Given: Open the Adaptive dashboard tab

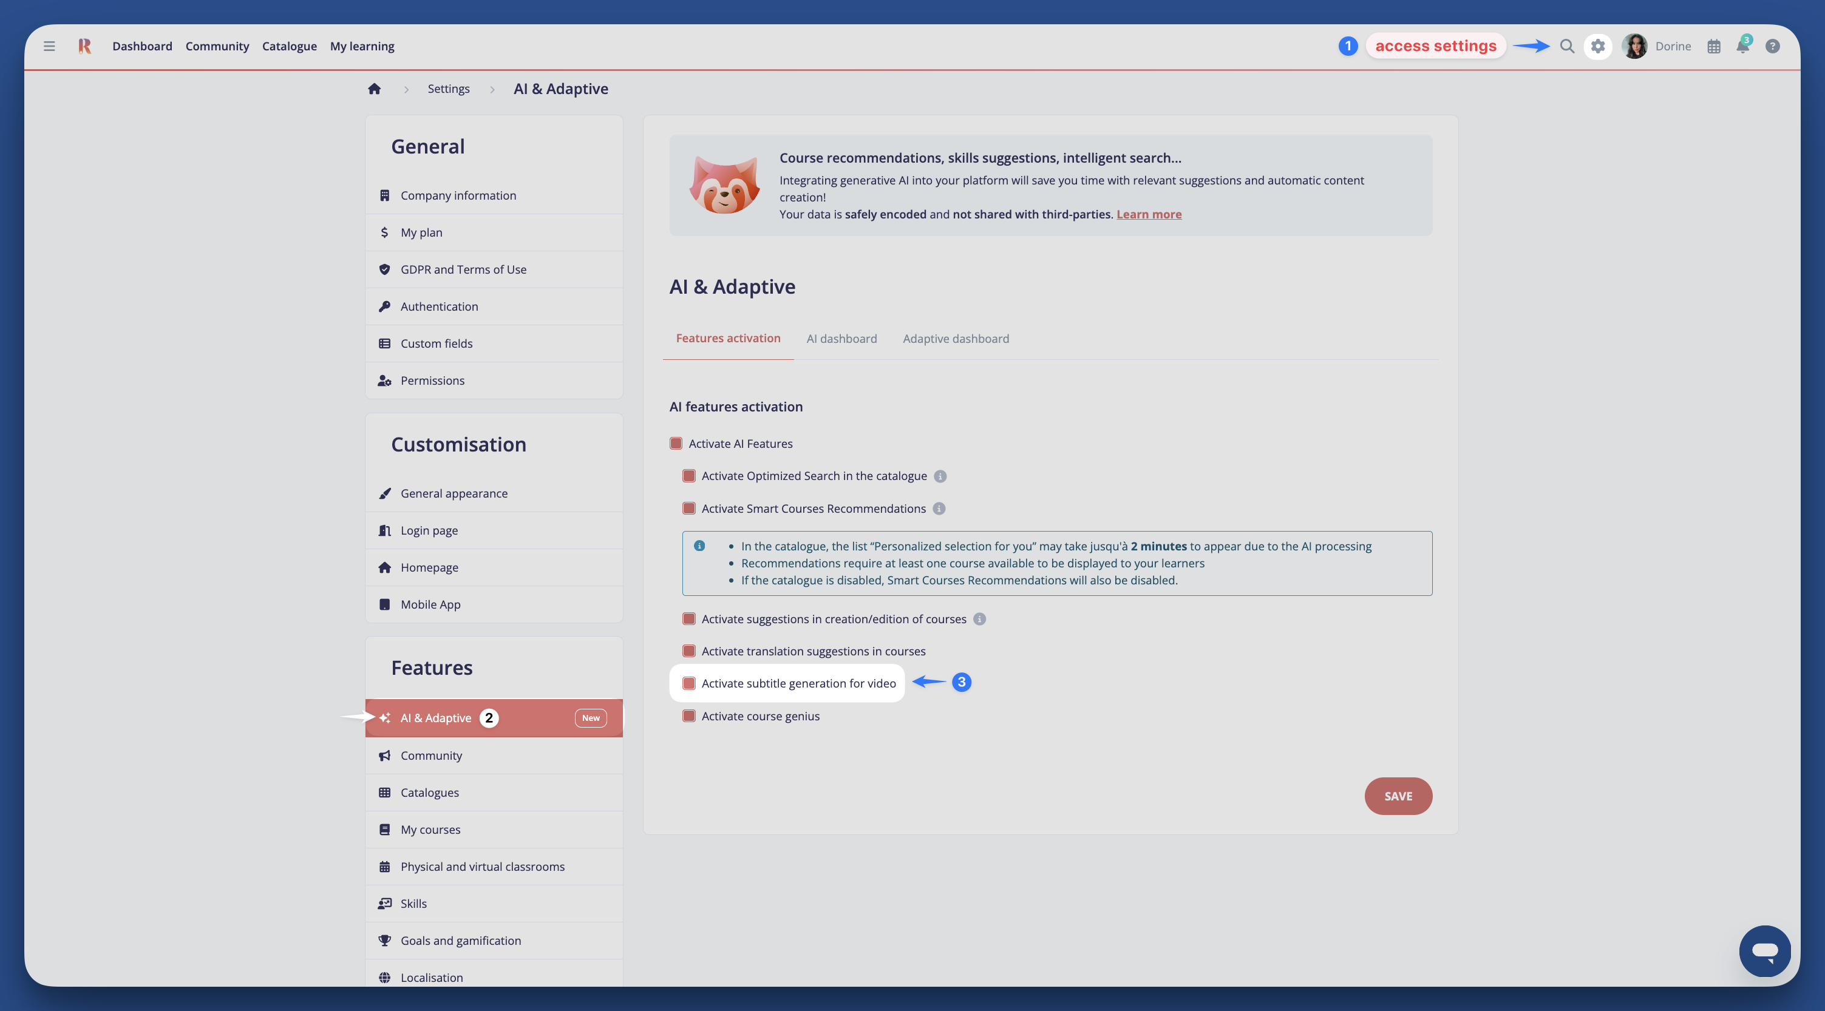Looking at the screenshot, I should (x=955, y=339).
